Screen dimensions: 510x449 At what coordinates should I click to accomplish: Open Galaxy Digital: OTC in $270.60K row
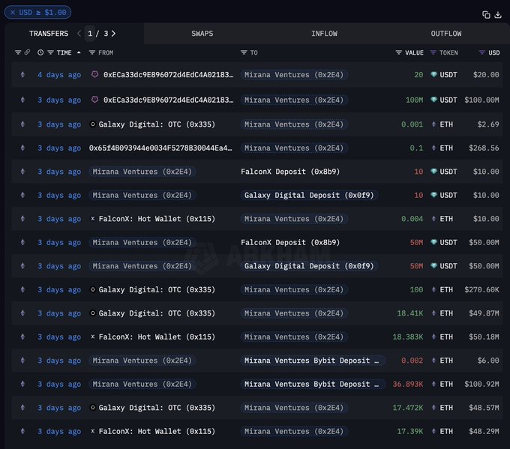(x=157, y=289)
